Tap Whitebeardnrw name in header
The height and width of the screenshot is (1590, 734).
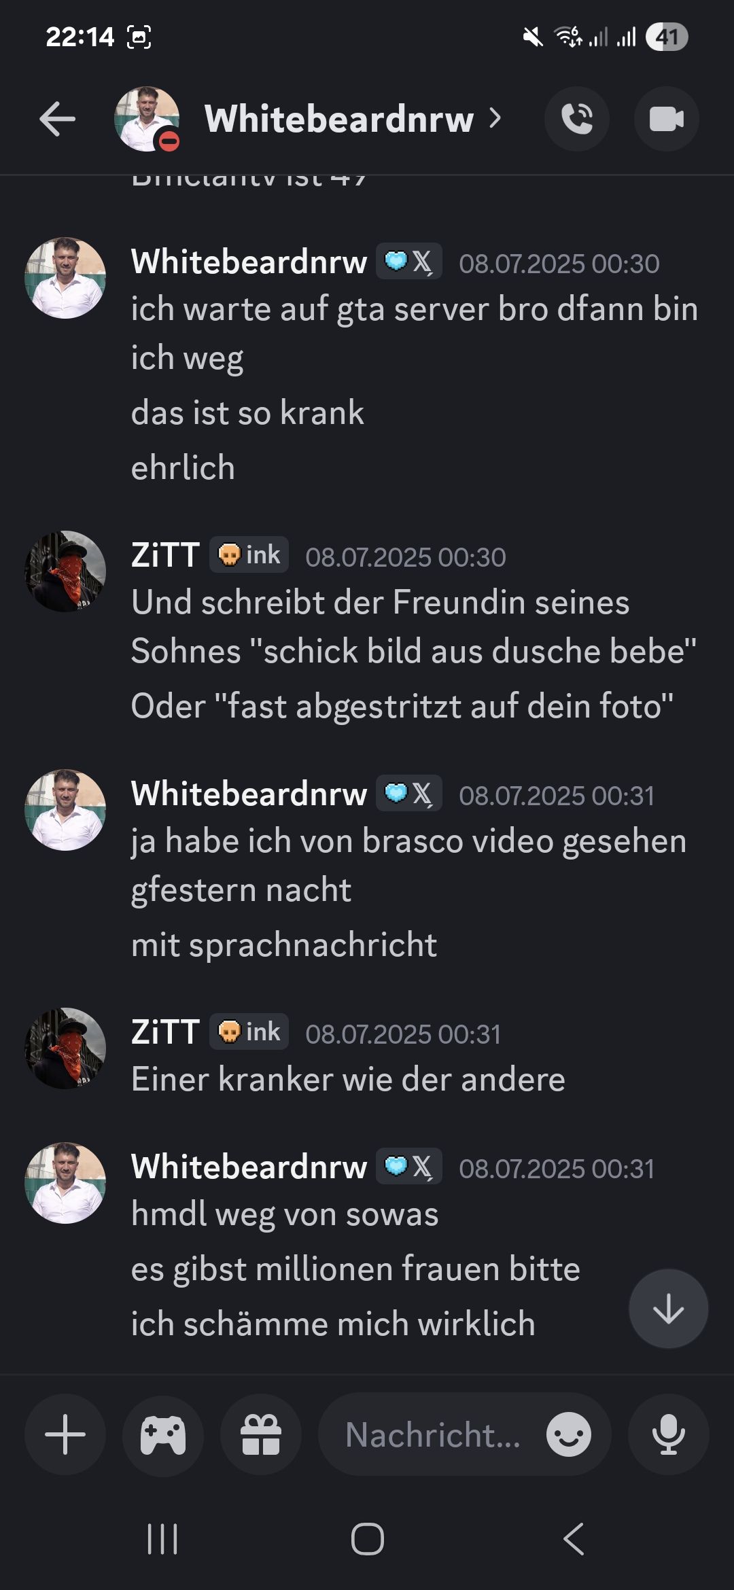339,120
